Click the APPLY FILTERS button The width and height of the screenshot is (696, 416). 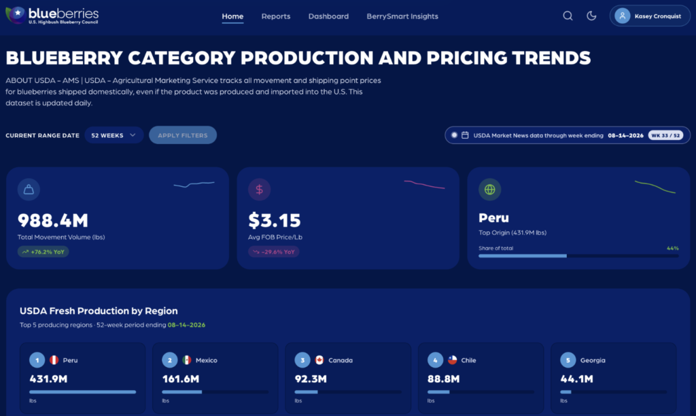(x=183, y=135)
